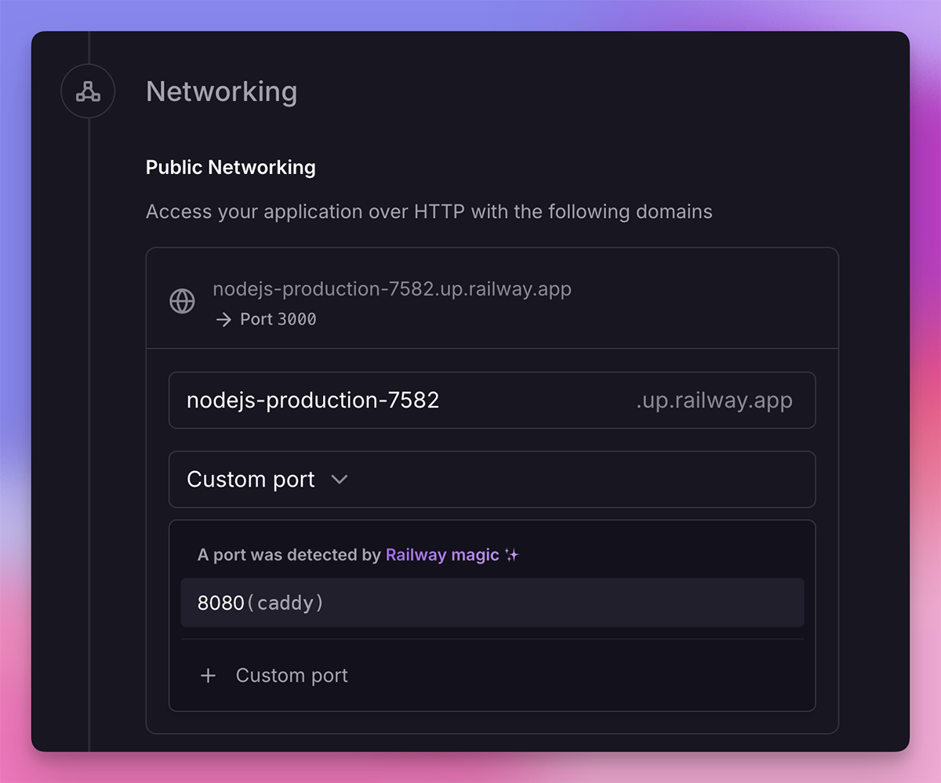Click the Networking section network icon

pyautogui.click(x=88, y=92)
